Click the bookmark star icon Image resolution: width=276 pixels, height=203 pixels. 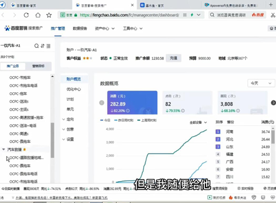(x=49, y=15)
